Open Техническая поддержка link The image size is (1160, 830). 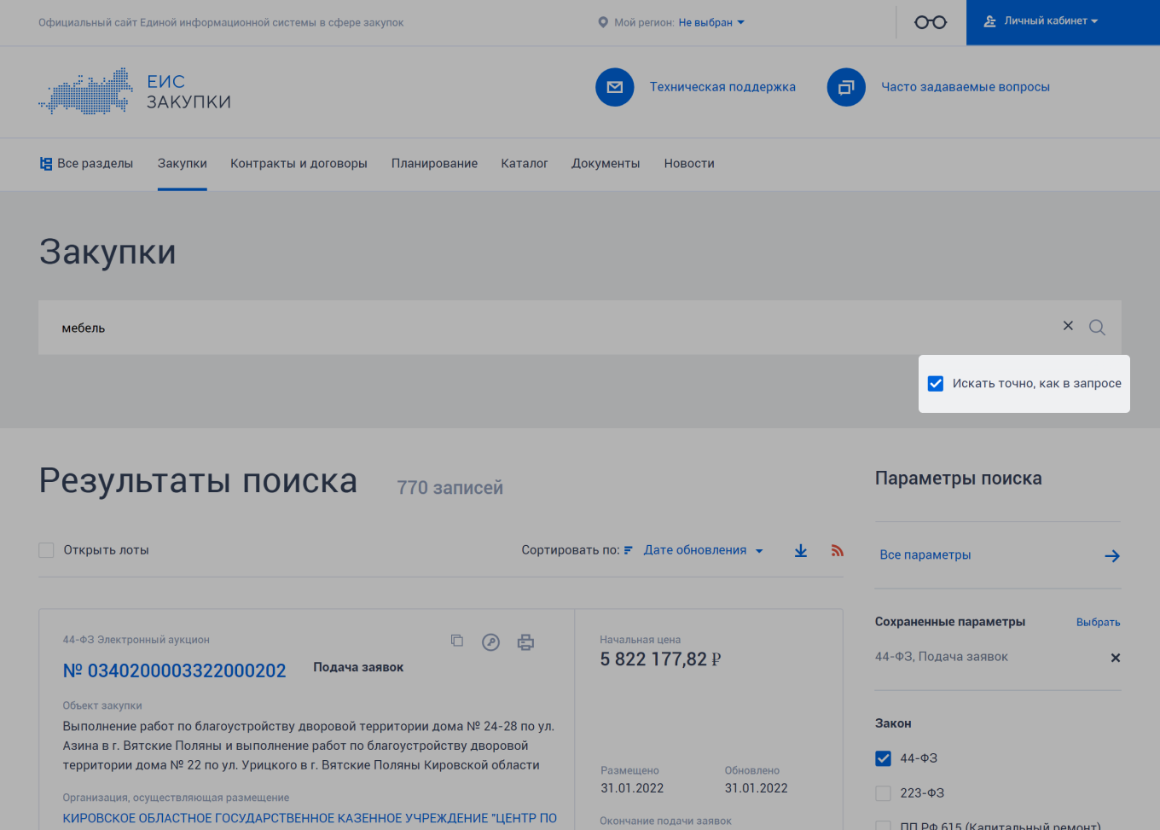tap(722, 87)
